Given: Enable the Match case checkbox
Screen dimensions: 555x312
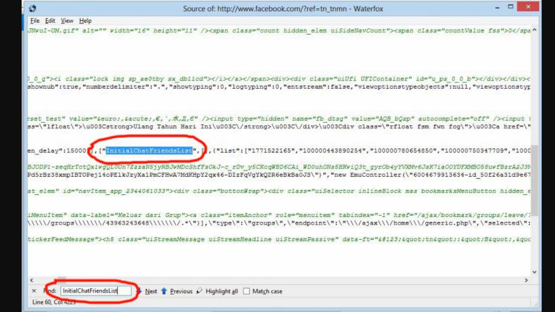Looking at the screenshot, I should [x=247, y=291].
